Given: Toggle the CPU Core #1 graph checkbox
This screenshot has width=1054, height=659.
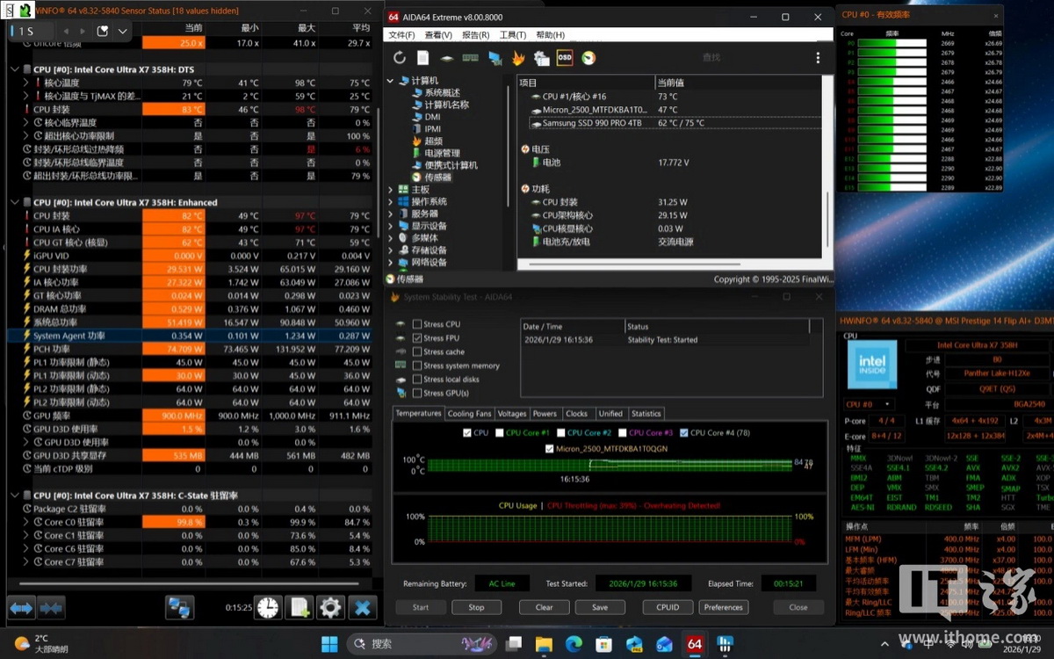Looking at the screenshot, I should [500, 433].
